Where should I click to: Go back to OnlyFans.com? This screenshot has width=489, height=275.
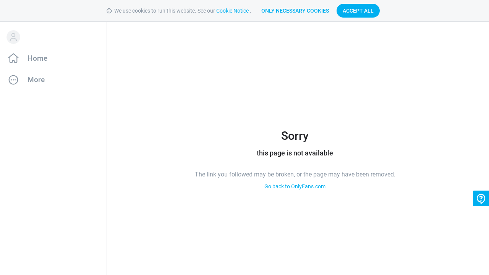pyautogui.click(x=295, y=186)
